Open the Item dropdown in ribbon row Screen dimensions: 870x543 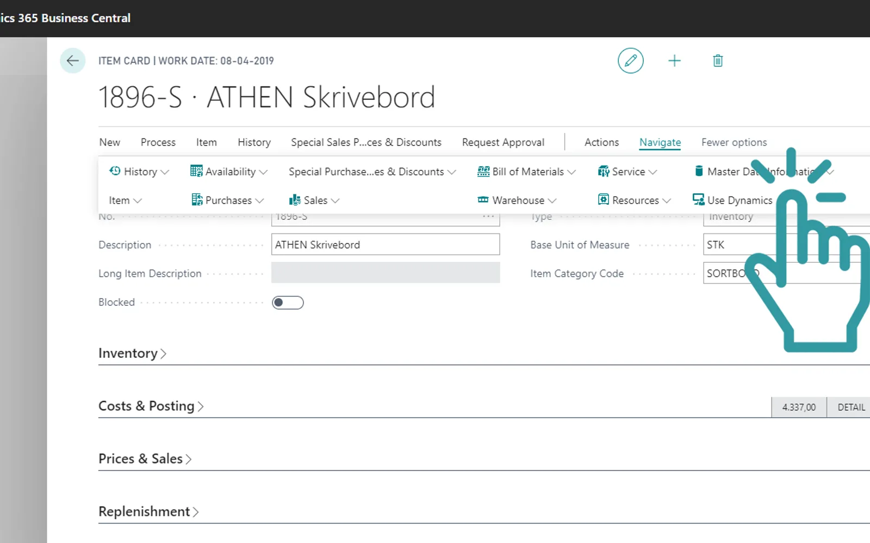125,200
